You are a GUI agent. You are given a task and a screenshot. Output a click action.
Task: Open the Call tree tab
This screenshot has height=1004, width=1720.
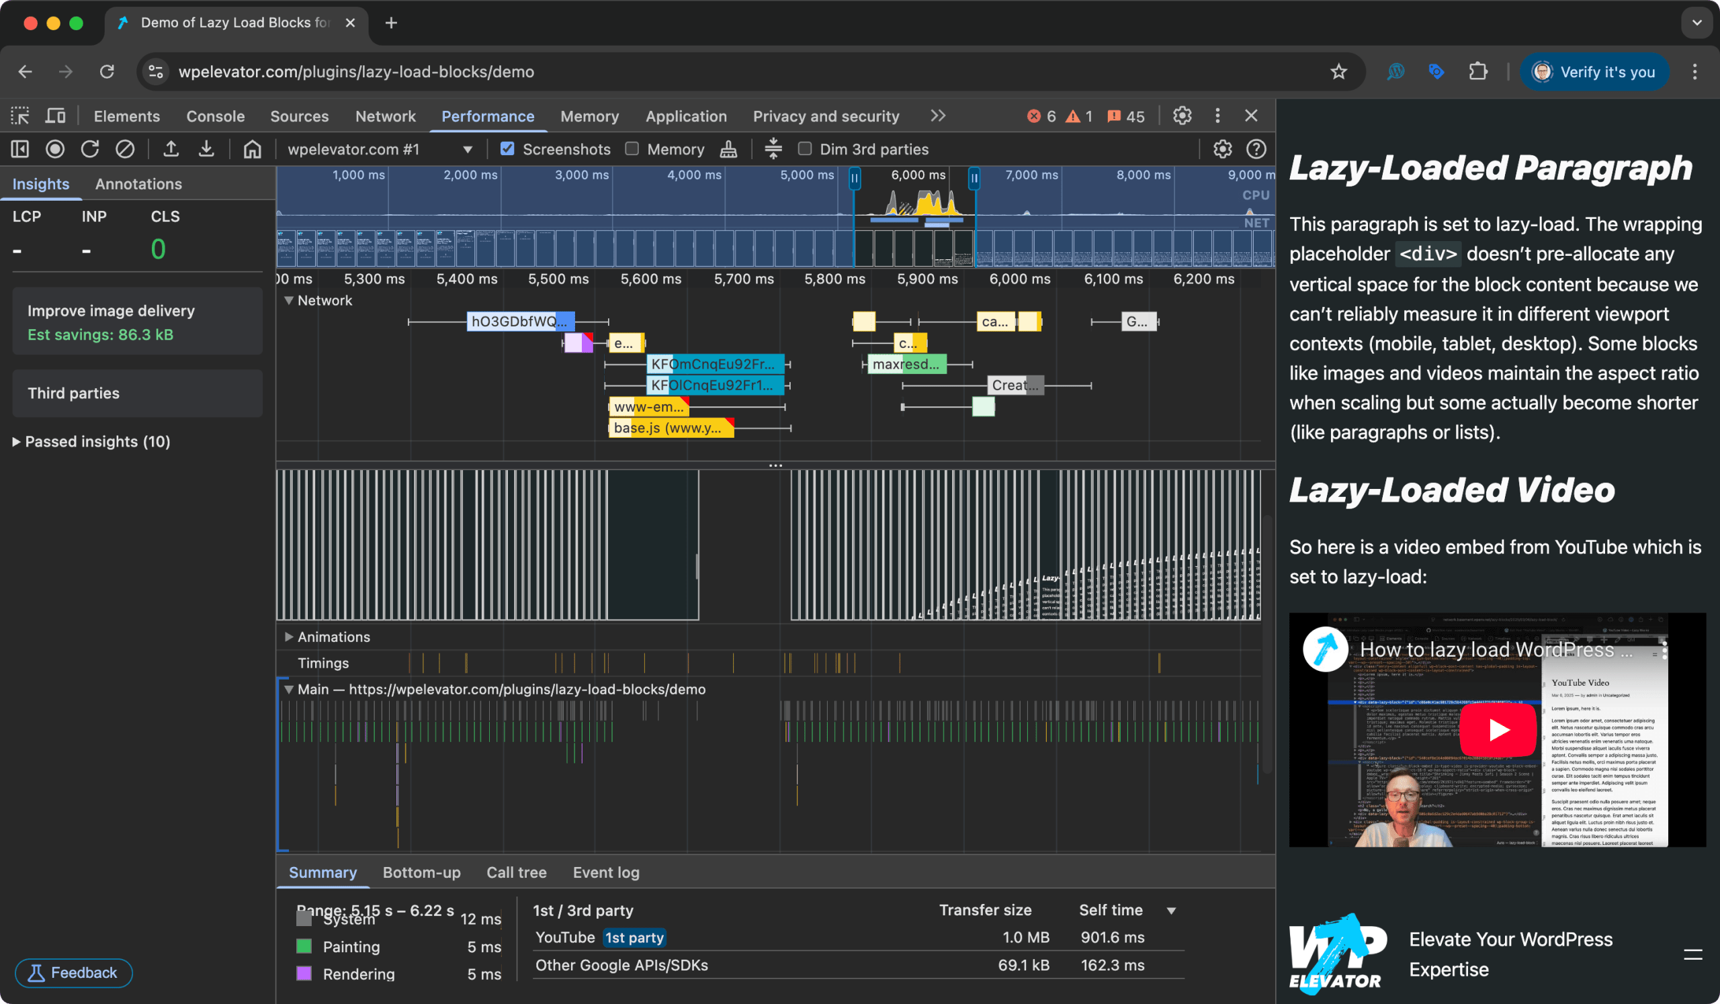click(x=517, y=872)
